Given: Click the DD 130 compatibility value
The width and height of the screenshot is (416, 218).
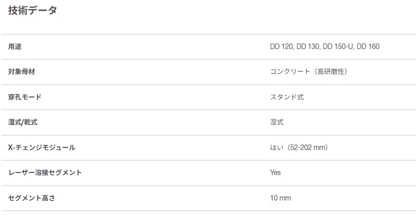Looking at the screenshot, I should click(x=307, y=46).
